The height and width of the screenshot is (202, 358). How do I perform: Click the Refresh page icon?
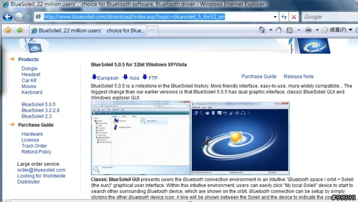click(284, 17)
